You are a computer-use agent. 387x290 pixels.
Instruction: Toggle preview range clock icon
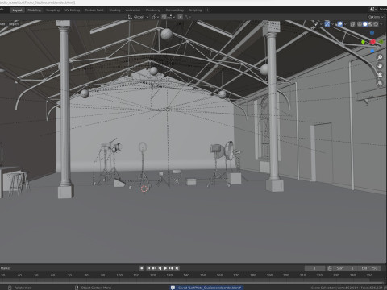(330, 268)
